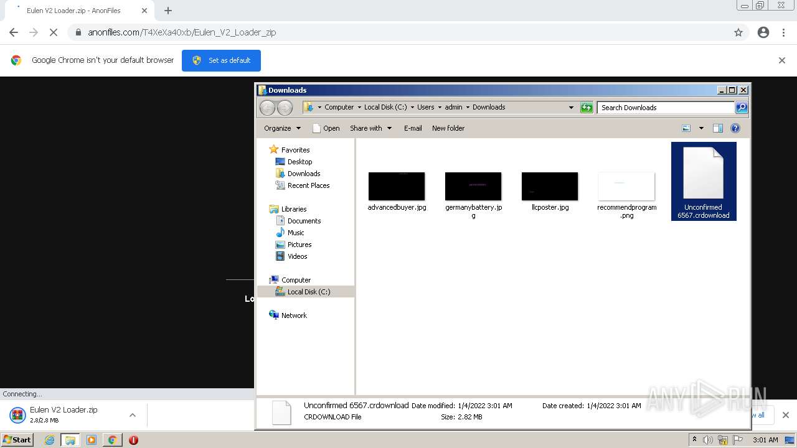Toggle the preview pane

coord(718,128)
